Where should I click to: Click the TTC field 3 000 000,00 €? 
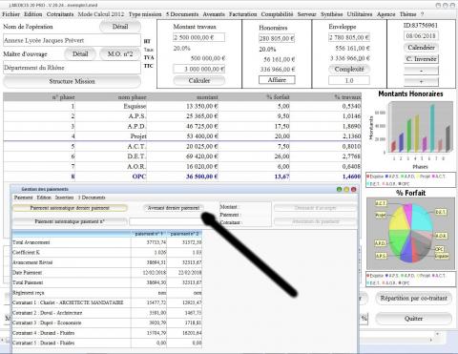coord(199,69)
